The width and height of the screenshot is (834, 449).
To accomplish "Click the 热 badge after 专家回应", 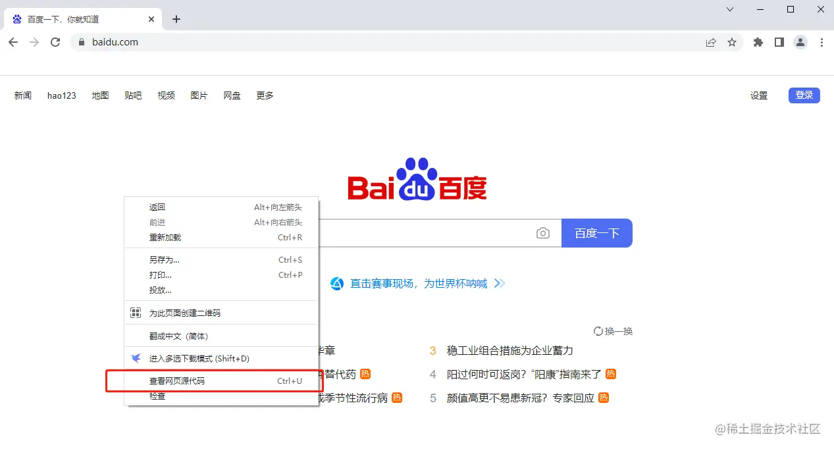I will tap(604, 398).
